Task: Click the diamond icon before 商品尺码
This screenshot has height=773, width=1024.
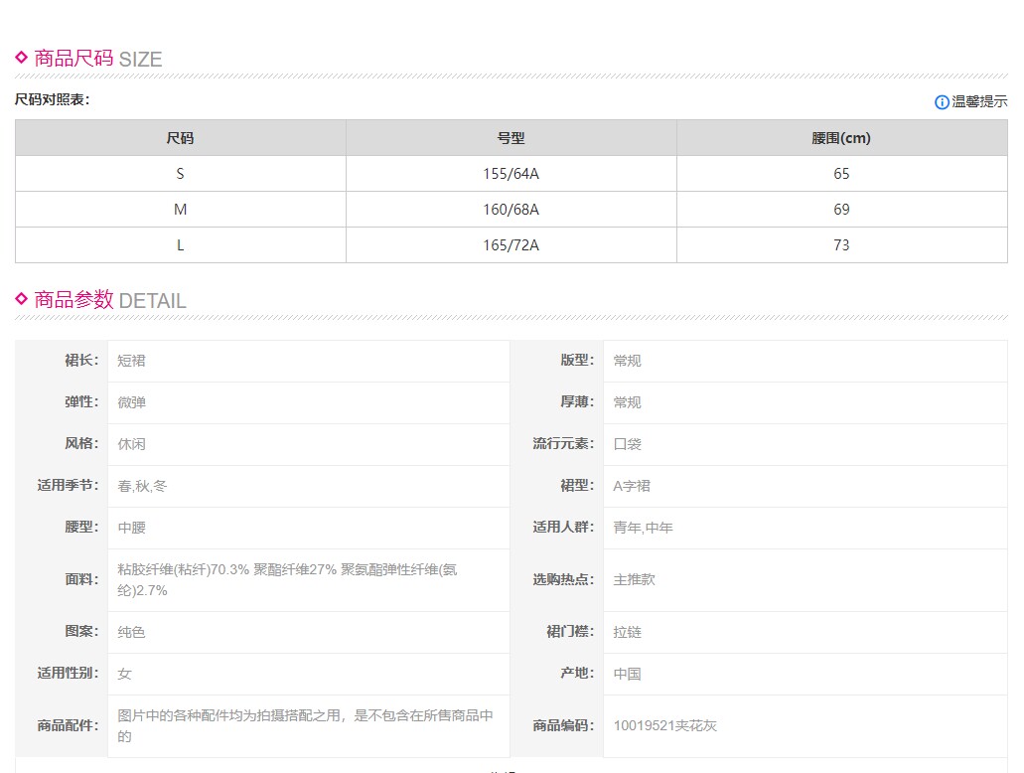Action: (22, 58)
